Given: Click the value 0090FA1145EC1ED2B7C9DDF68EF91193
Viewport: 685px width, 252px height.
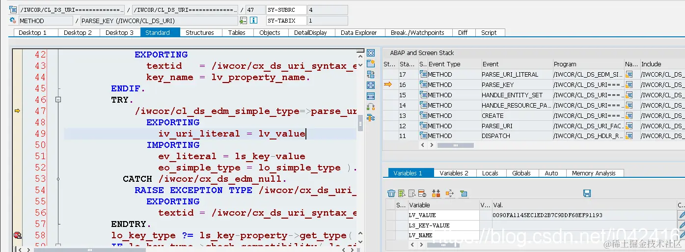Looking at the screenshot, I should click(548, 215).
